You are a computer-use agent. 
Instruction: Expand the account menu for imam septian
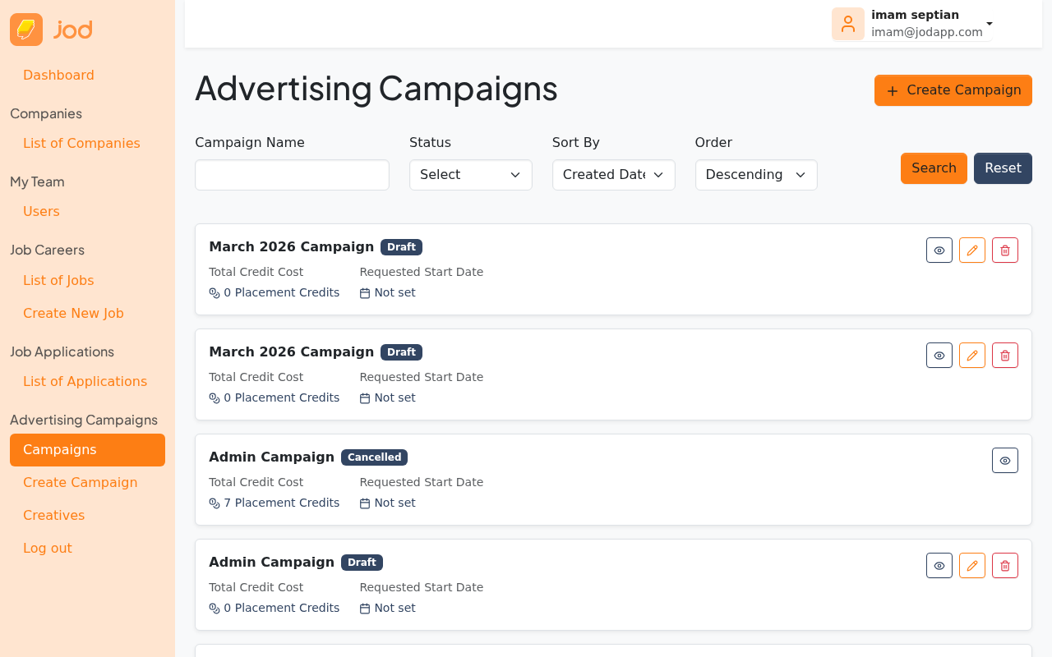[988, 24]
